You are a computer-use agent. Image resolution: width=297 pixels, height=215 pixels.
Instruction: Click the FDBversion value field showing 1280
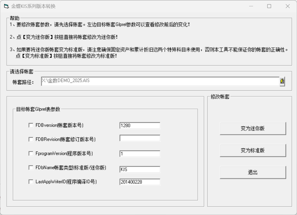[x=140, y=125]
